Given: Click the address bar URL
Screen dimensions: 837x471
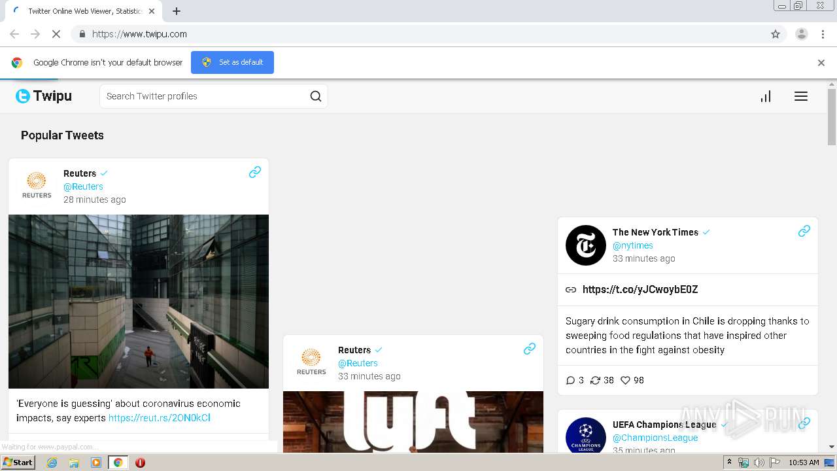Looking at the screenshot, I should click(139, 34).
